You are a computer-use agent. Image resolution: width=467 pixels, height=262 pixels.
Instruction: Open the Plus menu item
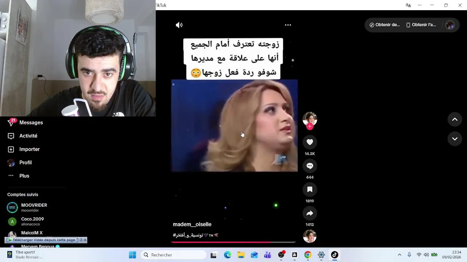[19, 176]
